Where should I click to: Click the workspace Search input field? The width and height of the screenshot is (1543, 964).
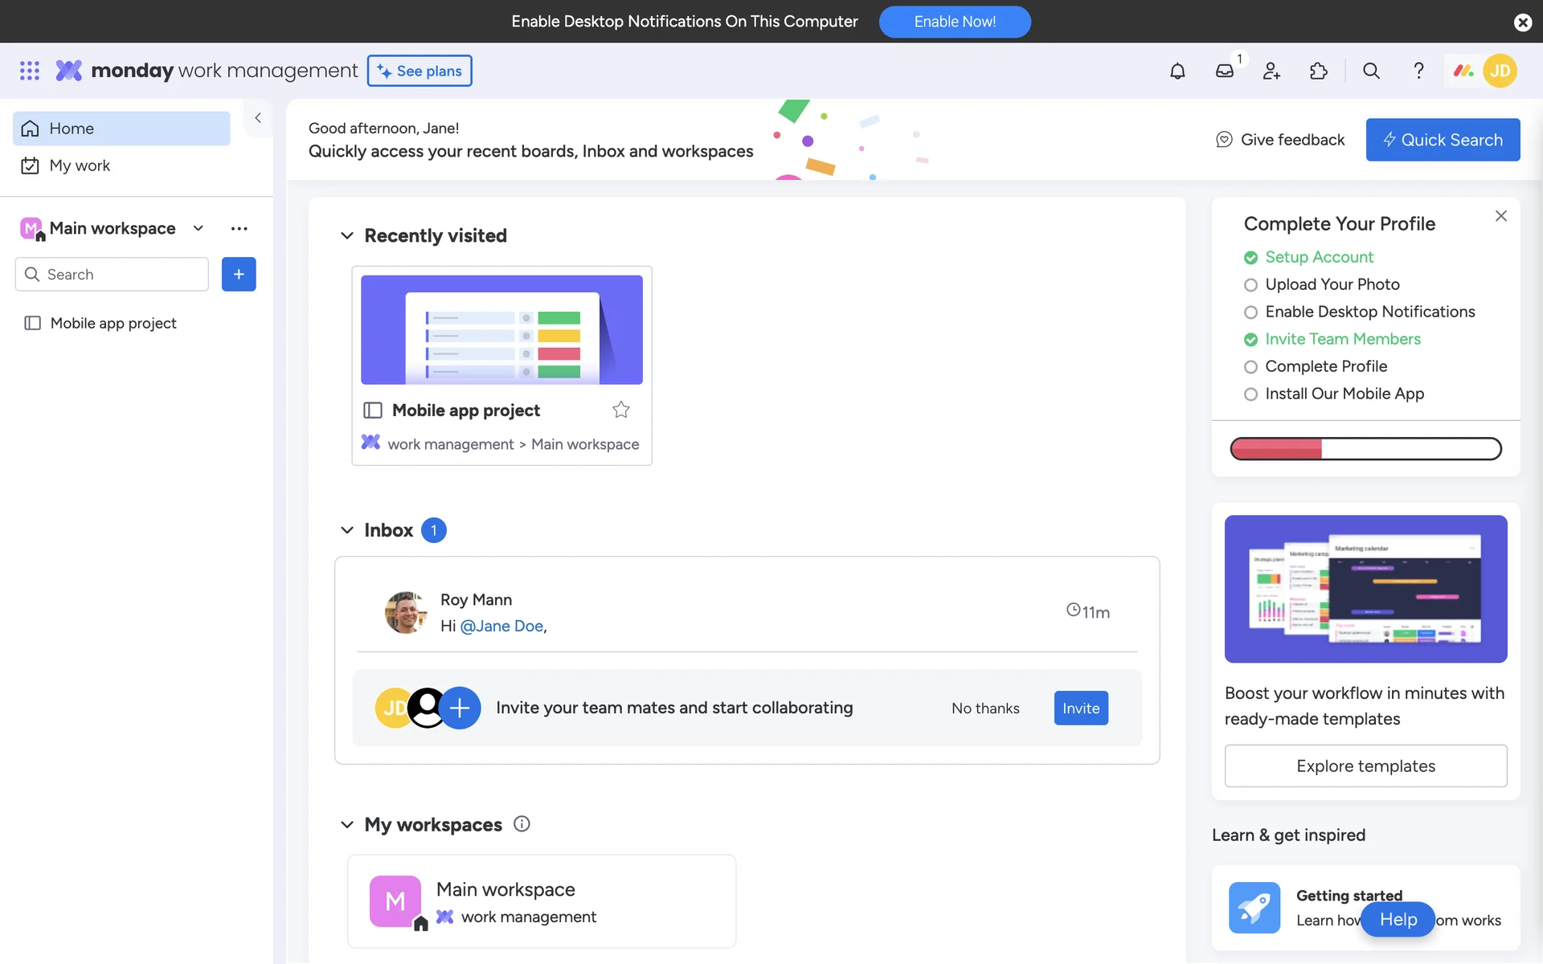[121, 275]
